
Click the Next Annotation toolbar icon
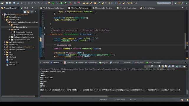coord(119,3)
